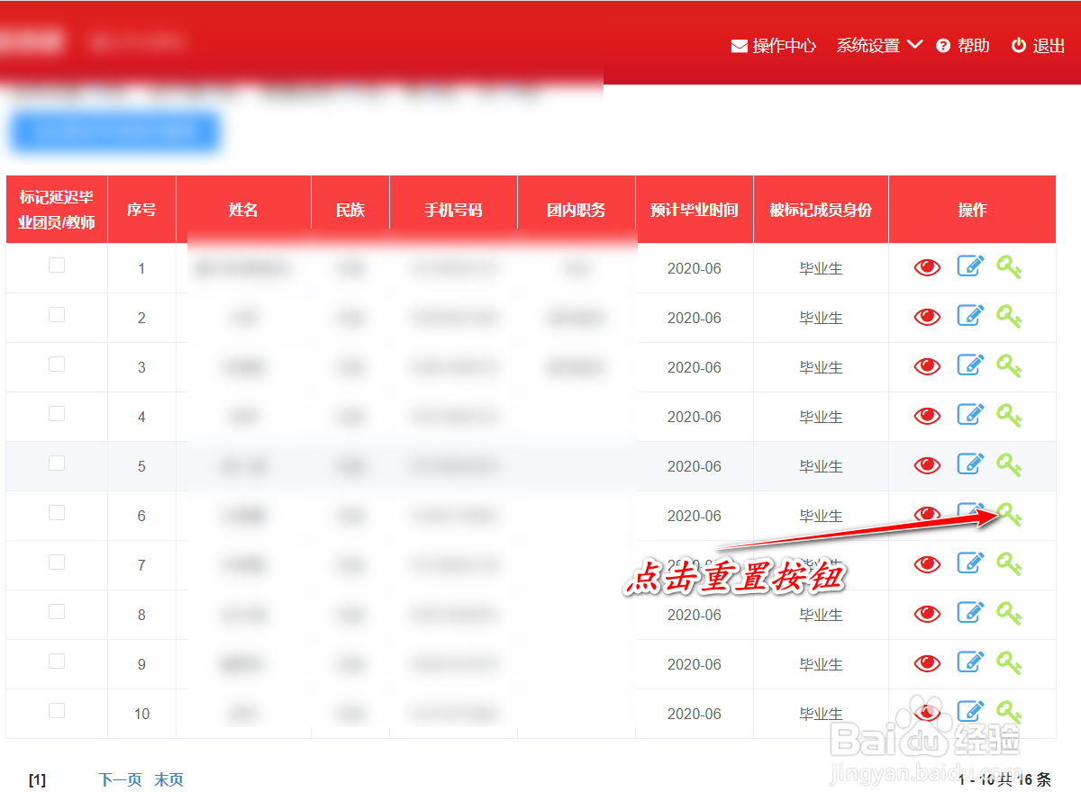This screenshot has width=1081, height=810.
Task: View details via the eye icon in row 10
Action: (x=927, y=712)
